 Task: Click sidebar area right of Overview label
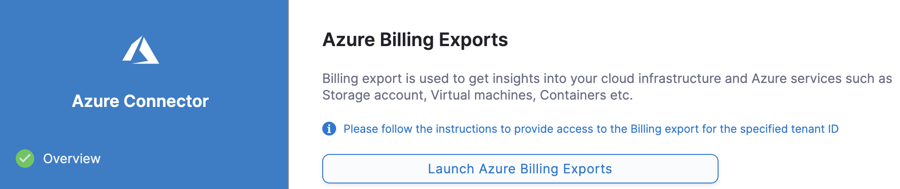tap(194, 159)
